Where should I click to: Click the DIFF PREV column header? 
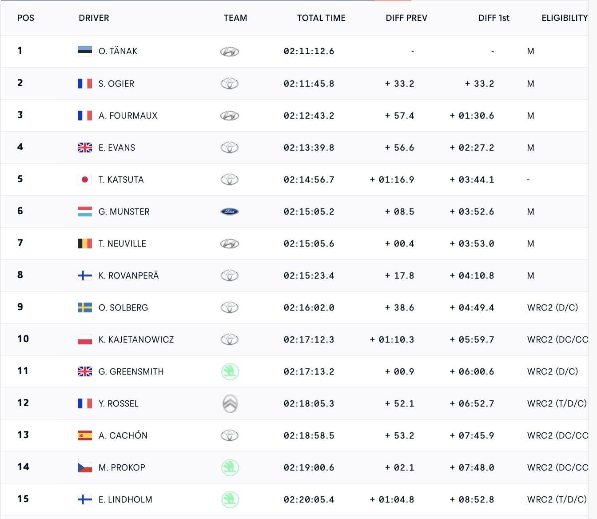(x=406, y=18)
